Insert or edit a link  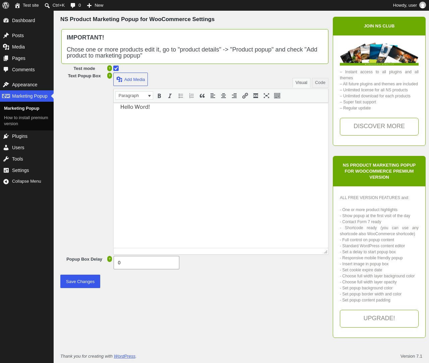pos(245,96)
